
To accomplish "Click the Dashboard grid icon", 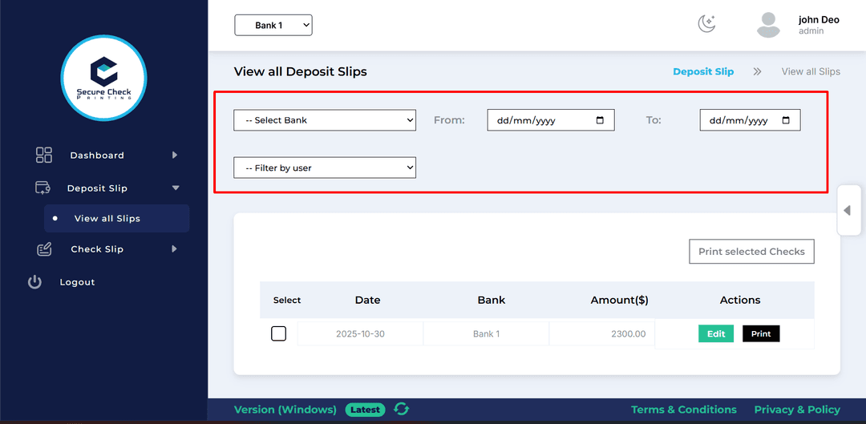I will pos(44,155).
